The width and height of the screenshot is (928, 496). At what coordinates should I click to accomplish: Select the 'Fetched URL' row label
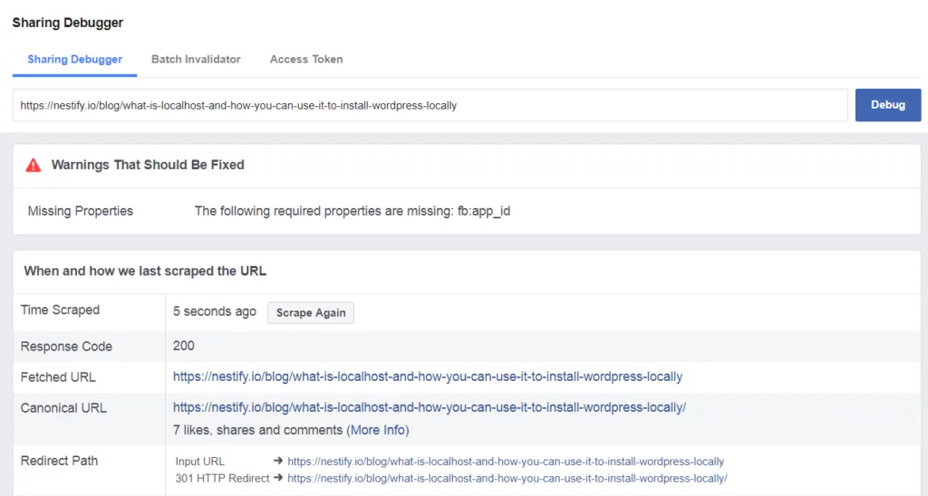point(58,377)
